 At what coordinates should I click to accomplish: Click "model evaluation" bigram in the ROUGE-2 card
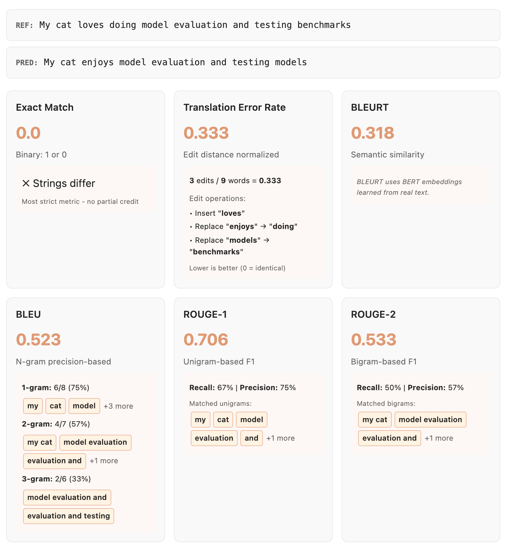(430, 420)
